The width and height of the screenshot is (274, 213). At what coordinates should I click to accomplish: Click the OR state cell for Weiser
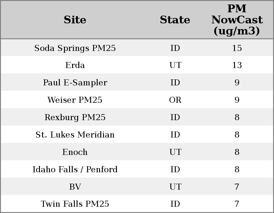(175, 100)
